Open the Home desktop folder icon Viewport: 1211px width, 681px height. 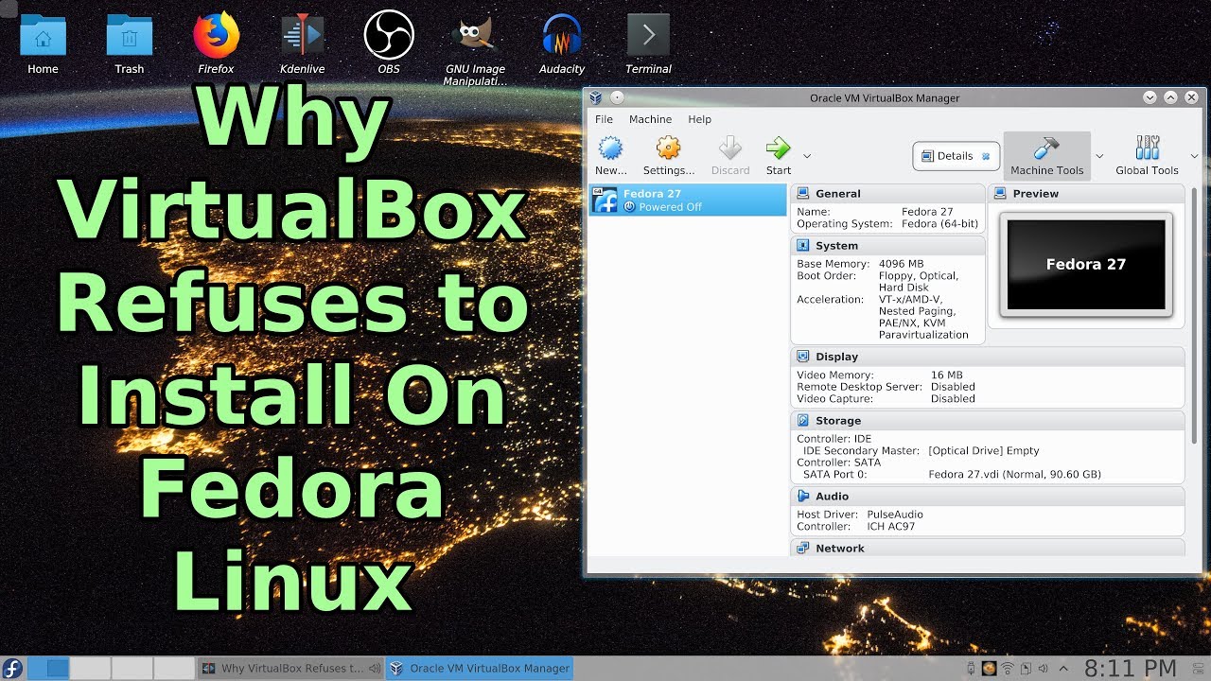[x=43, y=44]
